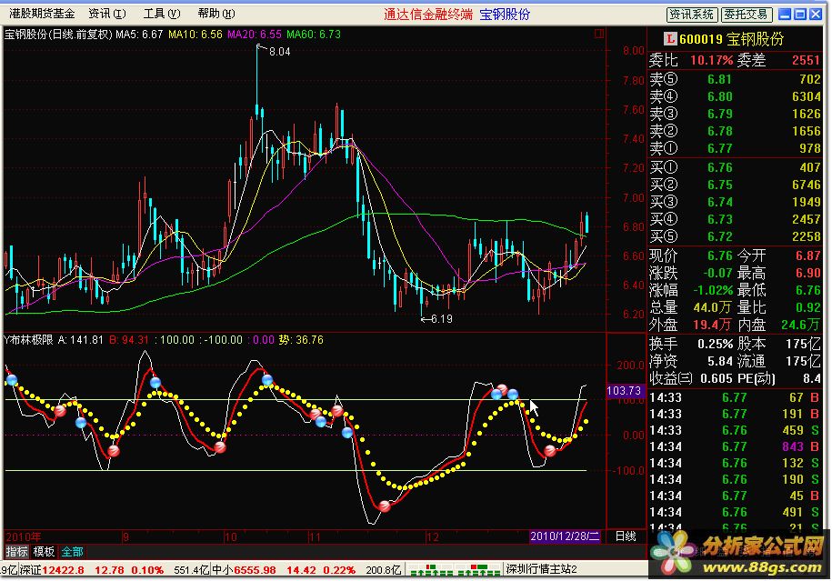Viewport: 832px width, 581px height.
Task: Click the 收益(三) 0.605 value
Action: 717,379
